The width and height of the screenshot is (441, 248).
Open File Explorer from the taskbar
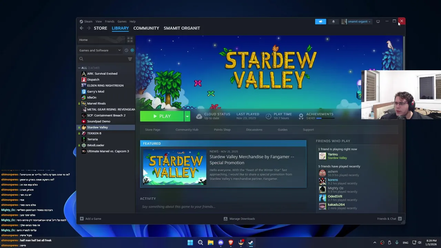click(x=211, y=242)
